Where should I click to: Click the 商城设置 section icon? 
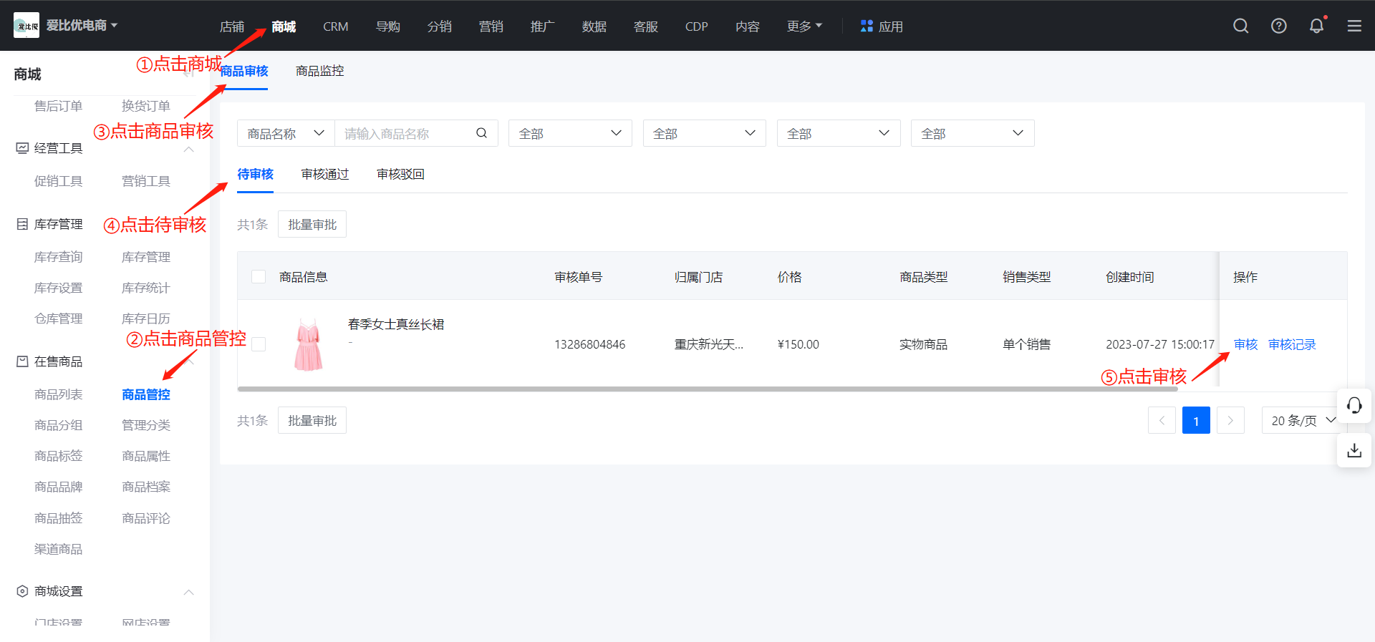(x=22, y=591)
